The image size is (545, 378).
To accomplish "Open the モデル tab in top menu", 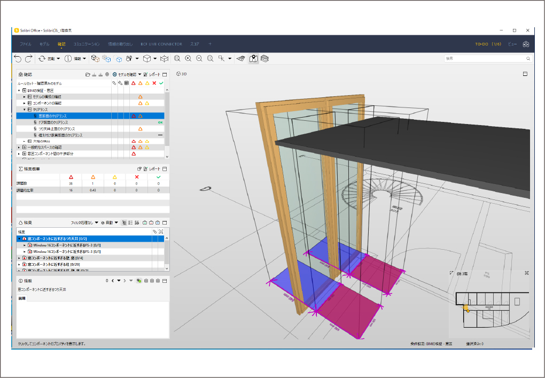I will pos(44,44).
